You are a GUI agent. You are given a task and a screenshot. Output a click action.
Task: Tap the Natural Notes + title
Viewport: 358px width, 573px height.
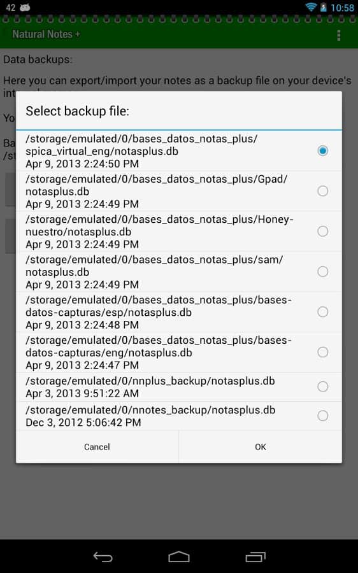[x=46, y=34]
